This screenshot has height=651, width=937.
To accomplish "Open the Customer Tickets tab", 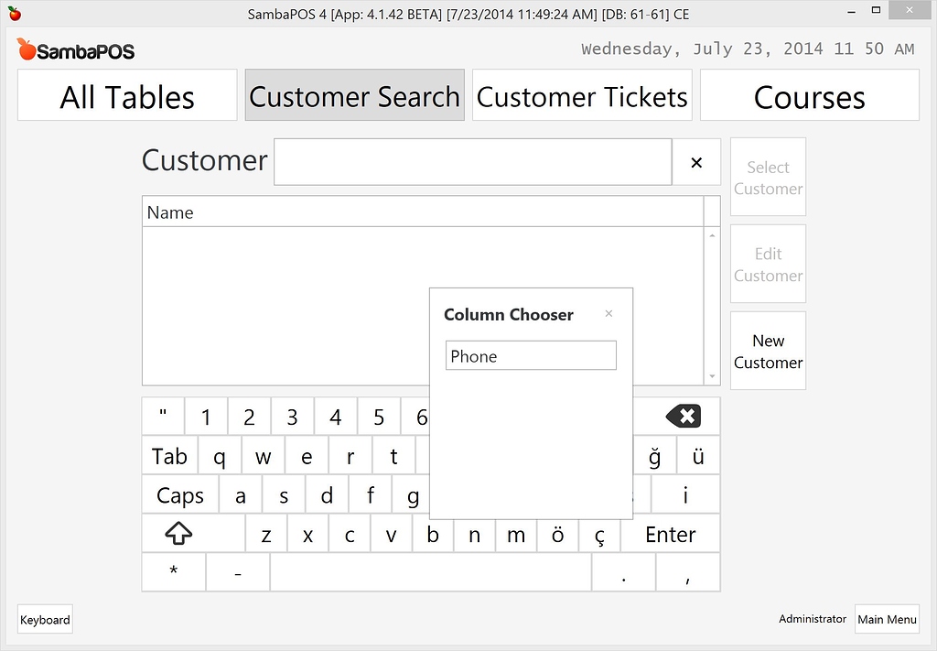I will (x=581, y=94).
